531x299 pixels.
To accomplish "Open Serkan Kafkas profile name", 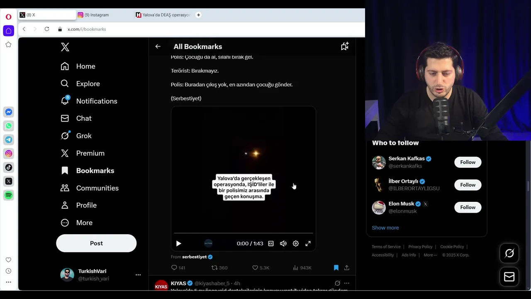I will 407,159.
